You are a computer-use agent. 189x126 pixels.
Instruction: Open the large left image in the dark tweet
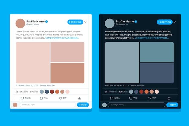122,63
